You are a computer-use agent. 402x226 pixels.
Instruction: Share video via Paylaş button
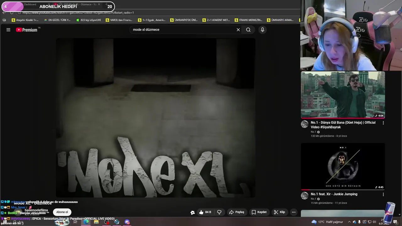point(236,212)
